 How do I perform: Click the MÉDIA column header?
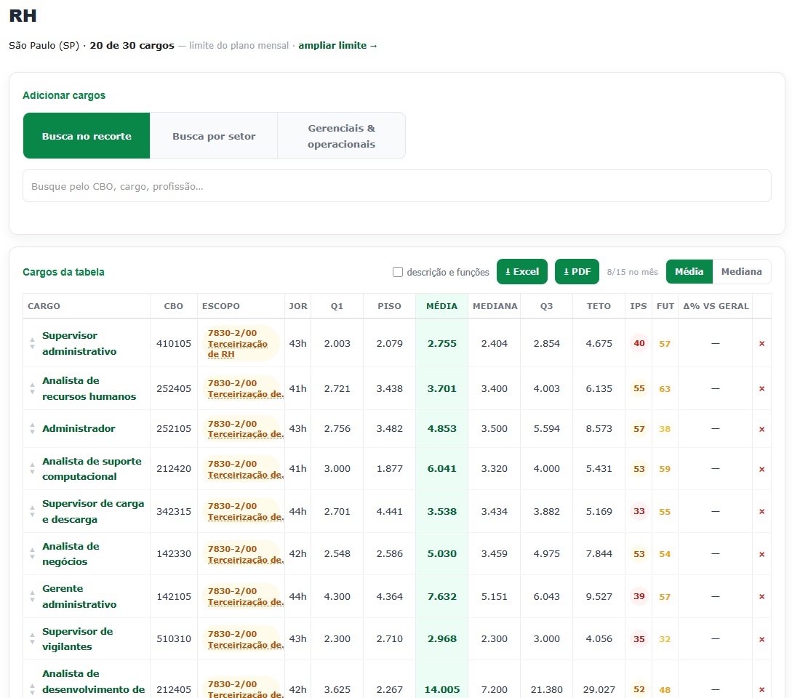pos(441,306)
